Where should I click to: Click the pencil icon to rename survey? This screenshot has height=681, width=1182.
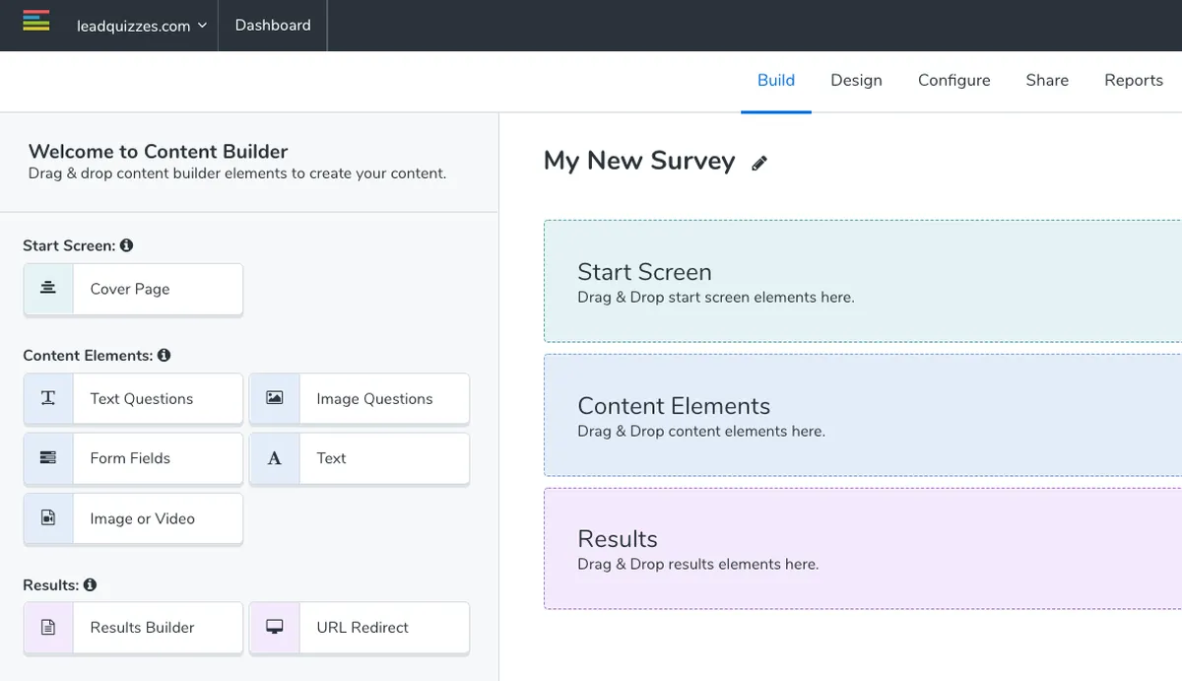pos(759,164)
